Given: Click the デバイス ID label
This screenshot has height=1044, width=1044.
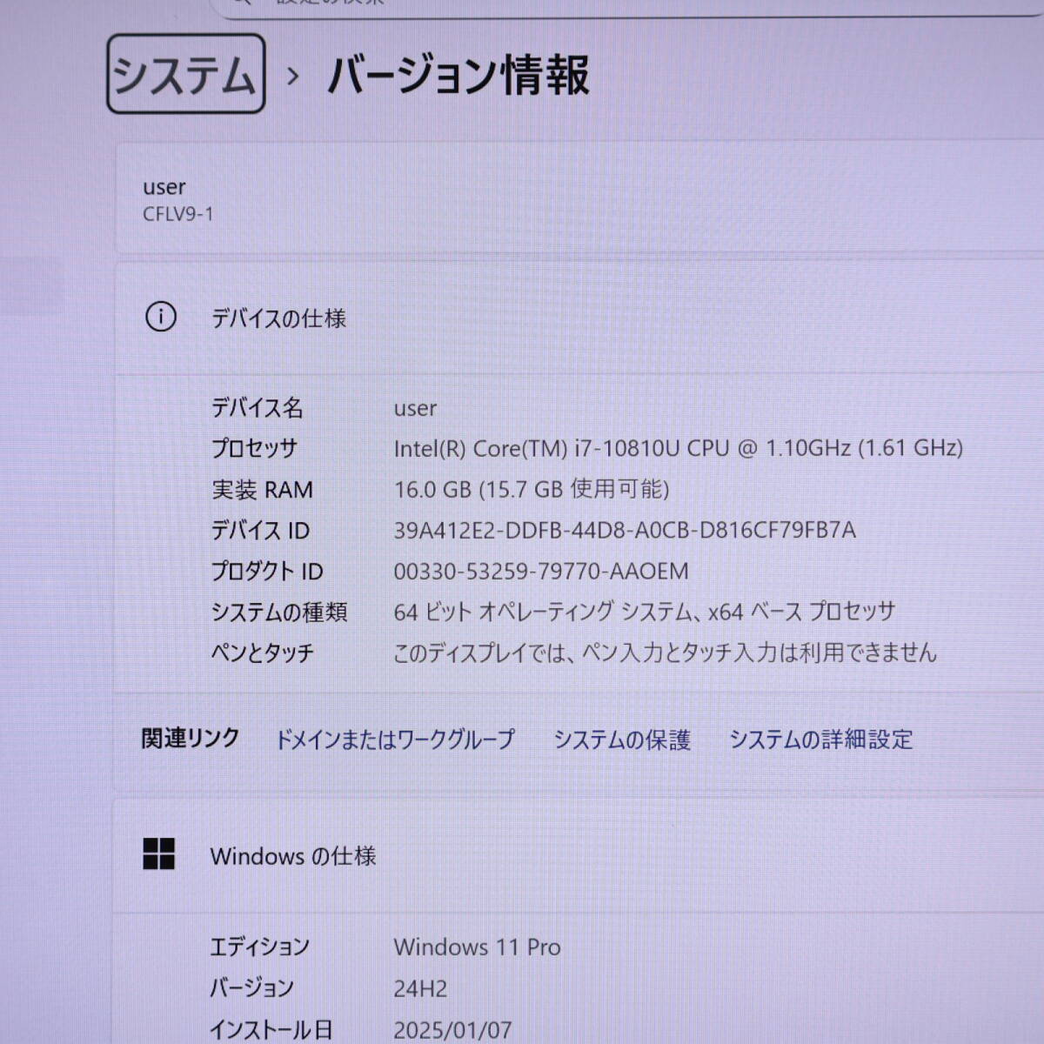Looking at the screenshot, I should click(x=260, y=530).
